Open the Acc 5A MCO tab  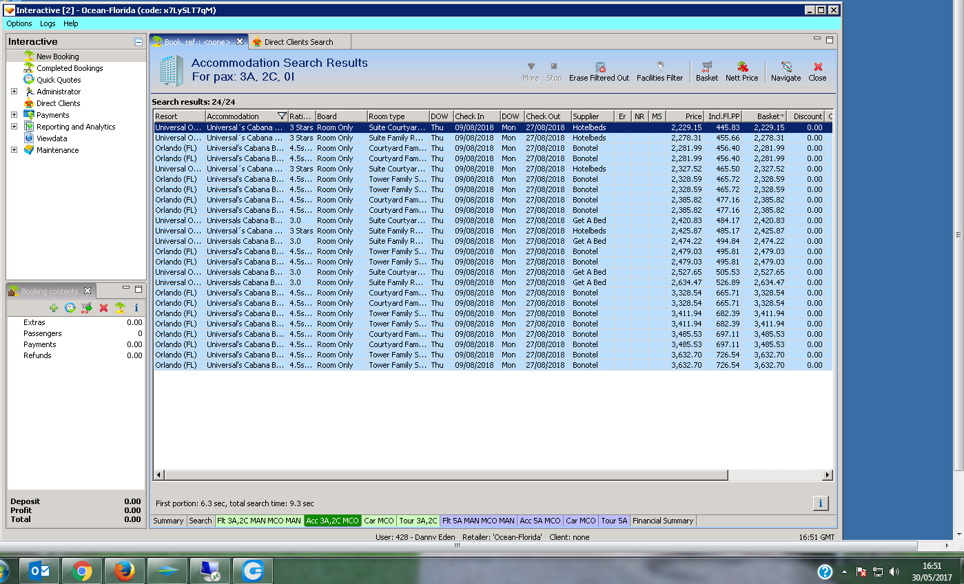click(x=540, y=521)
